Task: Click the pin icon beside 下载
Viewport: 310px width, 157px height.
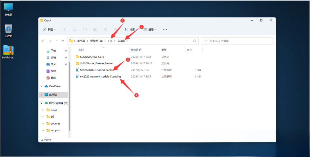Action: 66,51
